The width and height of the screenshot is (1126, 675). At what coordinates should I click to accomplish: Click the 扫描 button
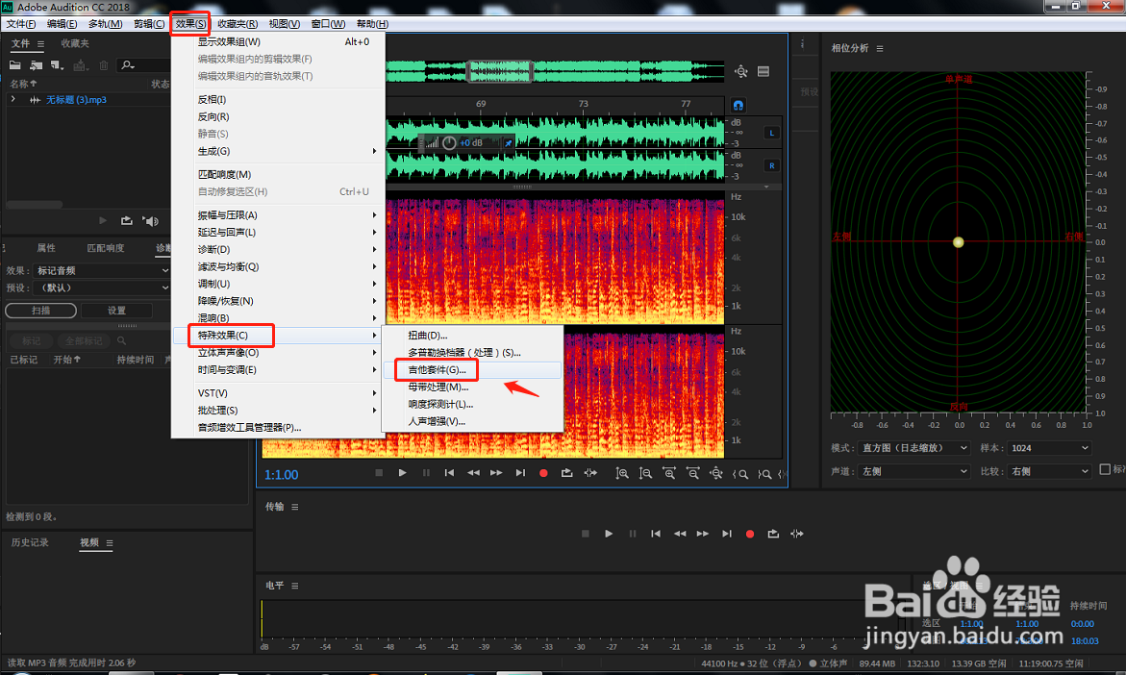(41, 311)
